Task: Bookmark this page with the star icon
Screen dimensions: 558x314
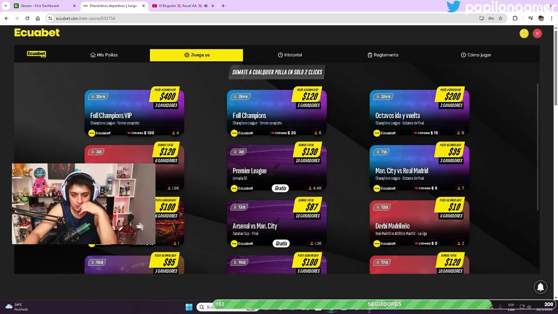Action: coord(500,18)
